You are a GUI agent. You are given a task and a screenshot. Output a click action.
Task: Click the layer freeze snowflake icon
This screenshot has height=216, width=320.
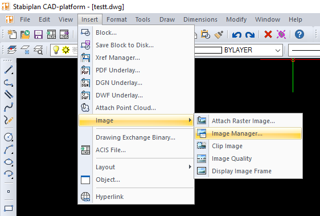pos(25,50)
